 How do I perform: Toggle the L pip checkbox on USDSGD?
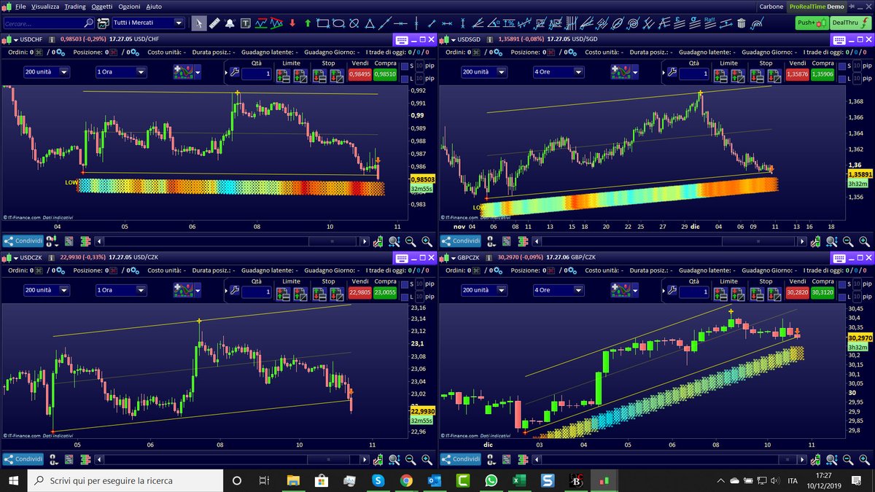(842, 78)
